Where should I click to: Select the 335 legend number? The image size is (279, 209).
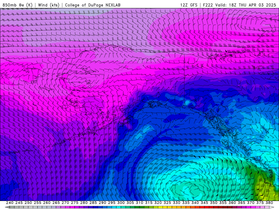(x=186, y=203)
